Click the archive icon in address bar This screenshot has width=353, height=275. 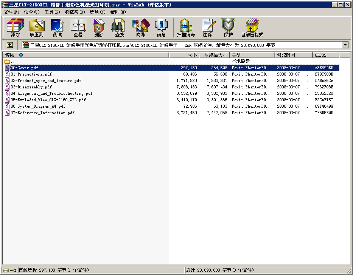pos(25,45)
